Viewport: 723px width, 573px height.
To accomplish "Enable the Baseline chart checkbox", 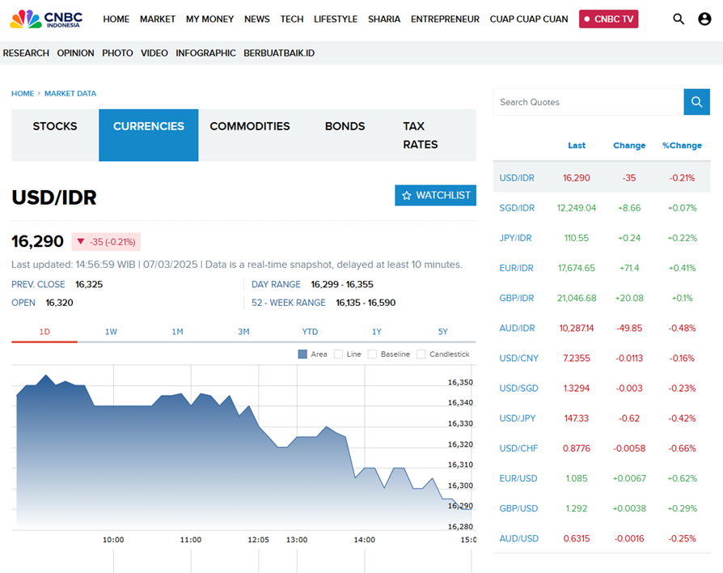I will [372, 354].
